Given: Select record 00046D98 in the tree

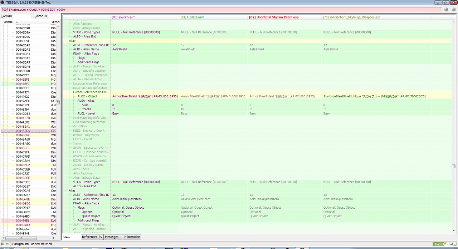Looking at the screenshot, I should click(23, 28).
